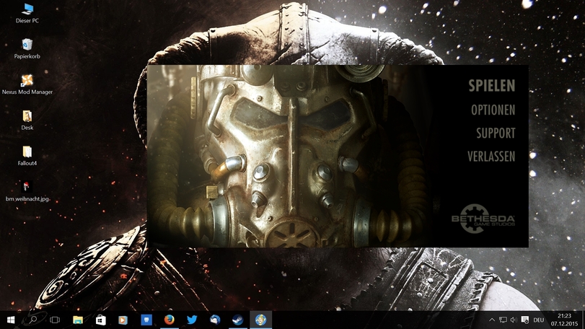Select the bm weihnacht.jpg file icon
Screen dimensions: 585x329
pos(27,191)
